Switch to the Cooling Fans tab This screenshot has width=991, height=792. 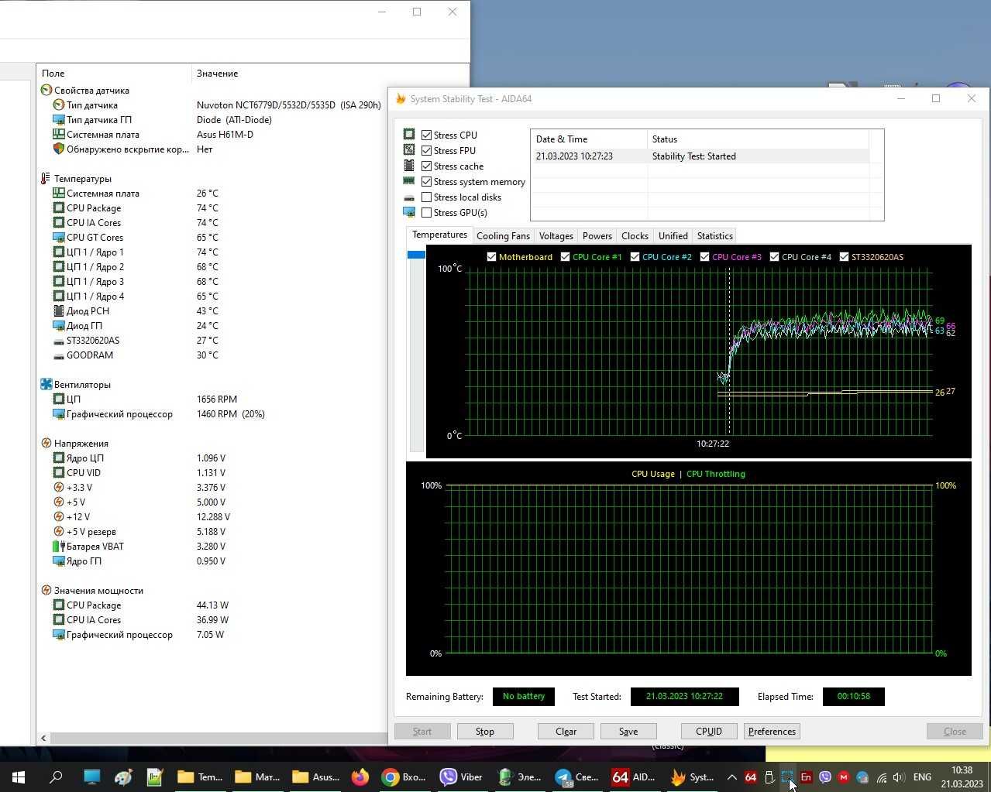pyautogui.click(x=503, y=236)
